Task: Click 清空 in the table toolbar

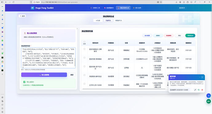Action: pyautogui.click(x=179, y=36)
